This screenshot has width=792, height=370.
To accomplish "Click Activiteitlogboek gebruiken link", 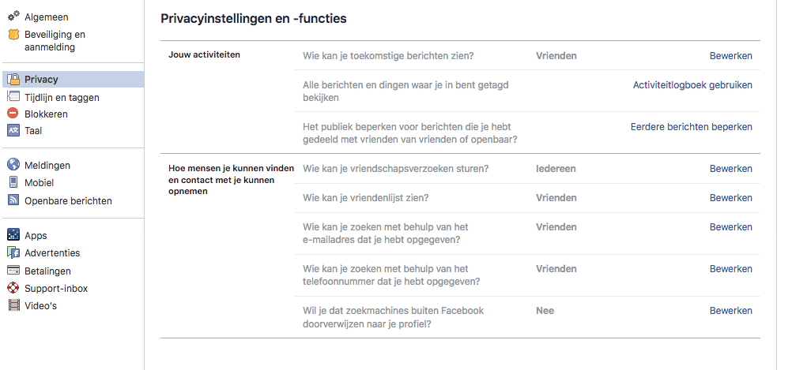I will click(692, 85).
